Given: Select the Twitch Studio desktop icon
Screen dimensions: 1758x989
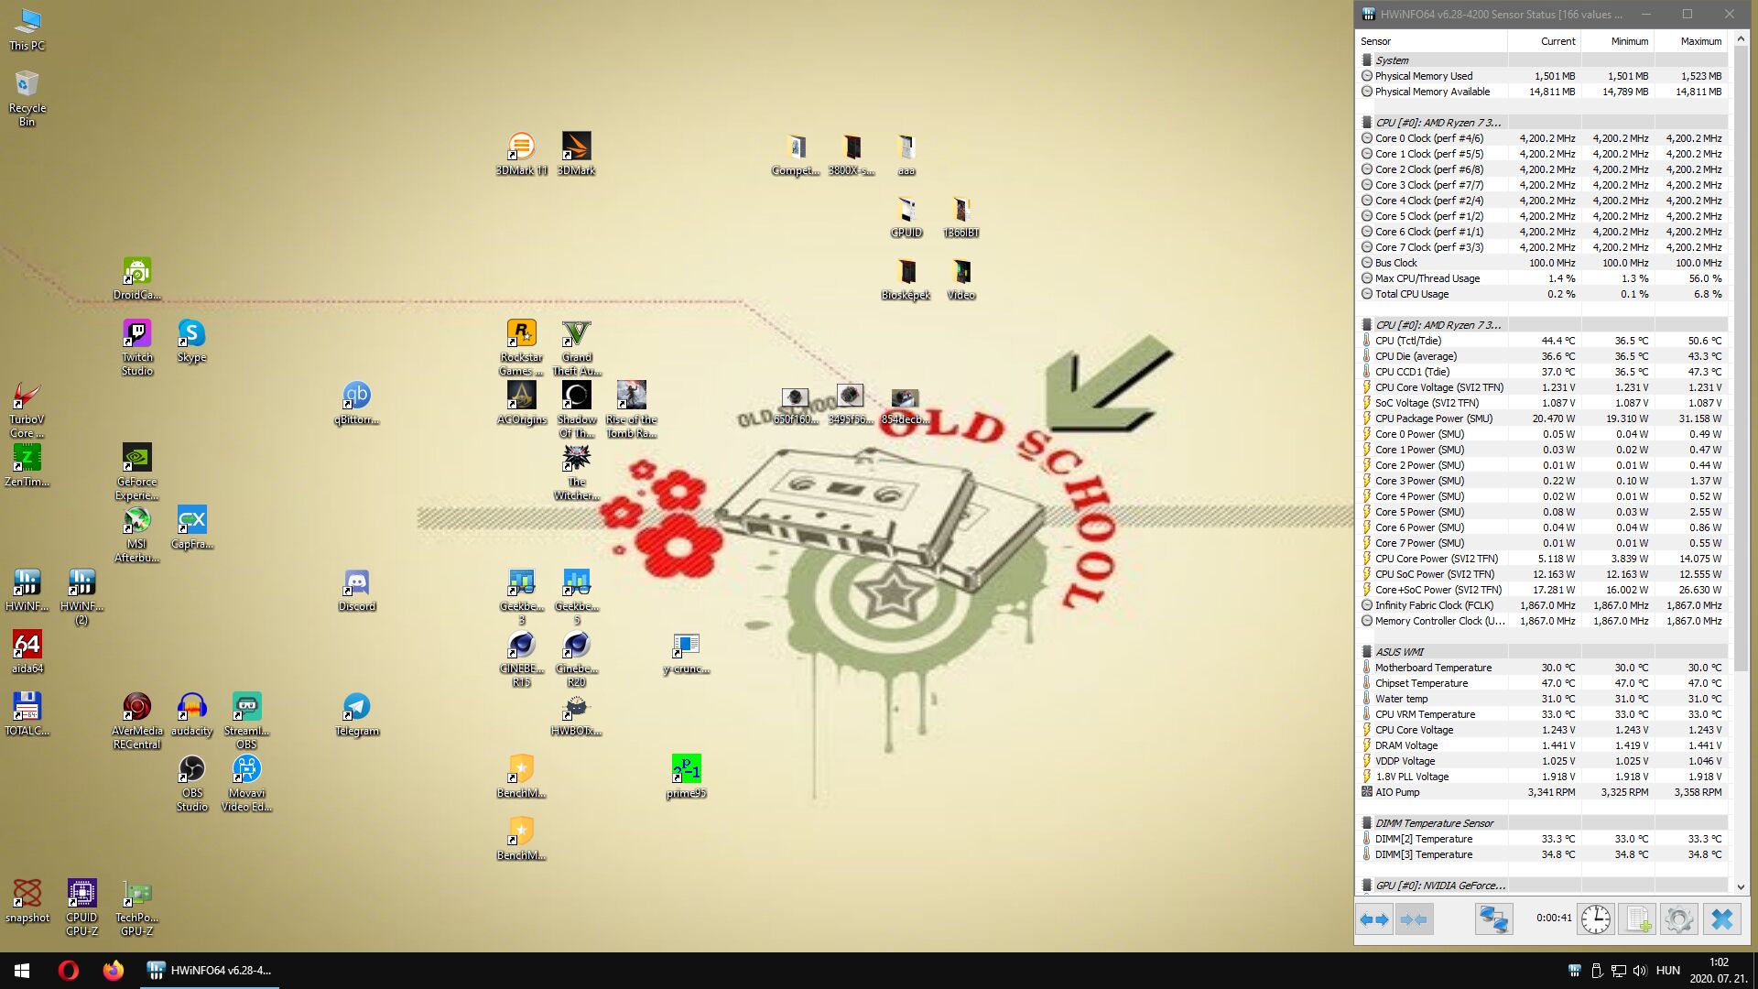Looking at the screenshot, I should pos(136,348).
